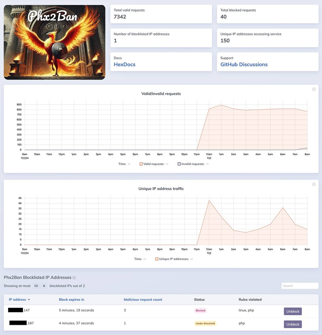Open the info tooltip beside Blocklisted IP Addresses

pyautogui.click(x=75, y=277)
